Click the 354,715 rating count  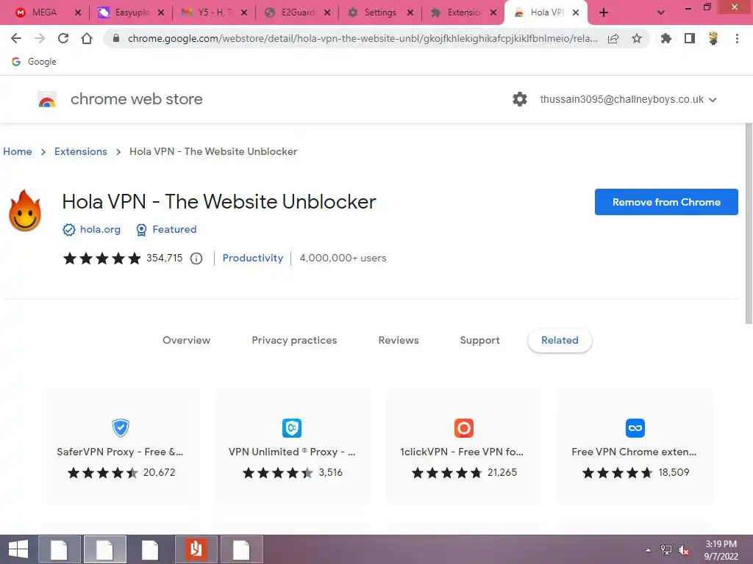(164, 258)
